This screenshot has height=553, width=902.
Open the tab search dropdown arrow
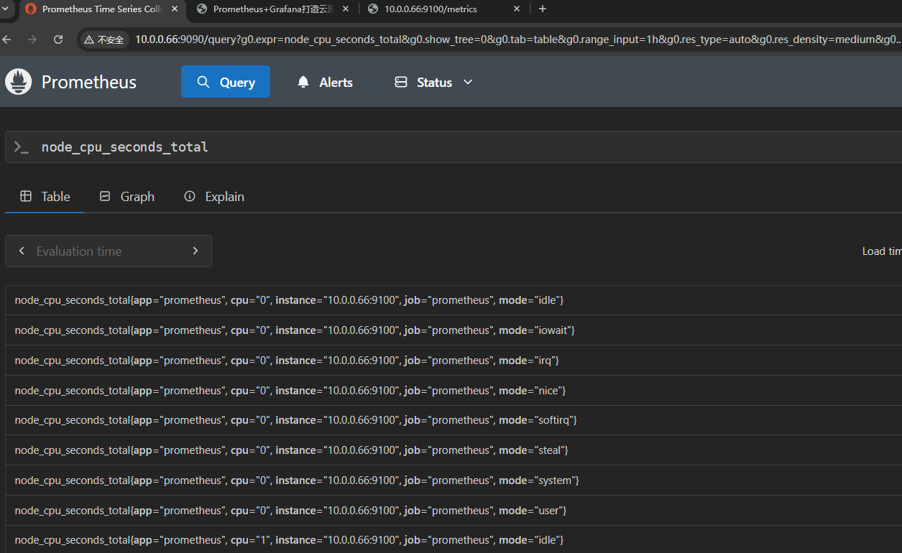[x=5, y=9]
